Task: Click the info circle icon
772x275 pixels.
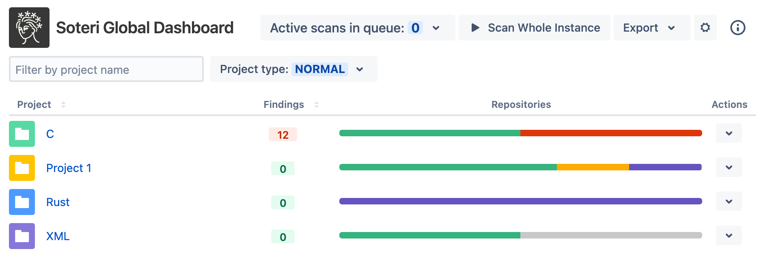Action: tap(737, 28)
